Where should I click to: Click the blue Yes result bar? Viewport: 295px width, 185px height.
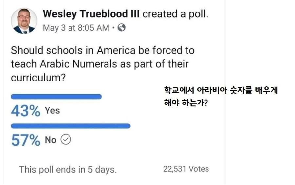(56, 97)
